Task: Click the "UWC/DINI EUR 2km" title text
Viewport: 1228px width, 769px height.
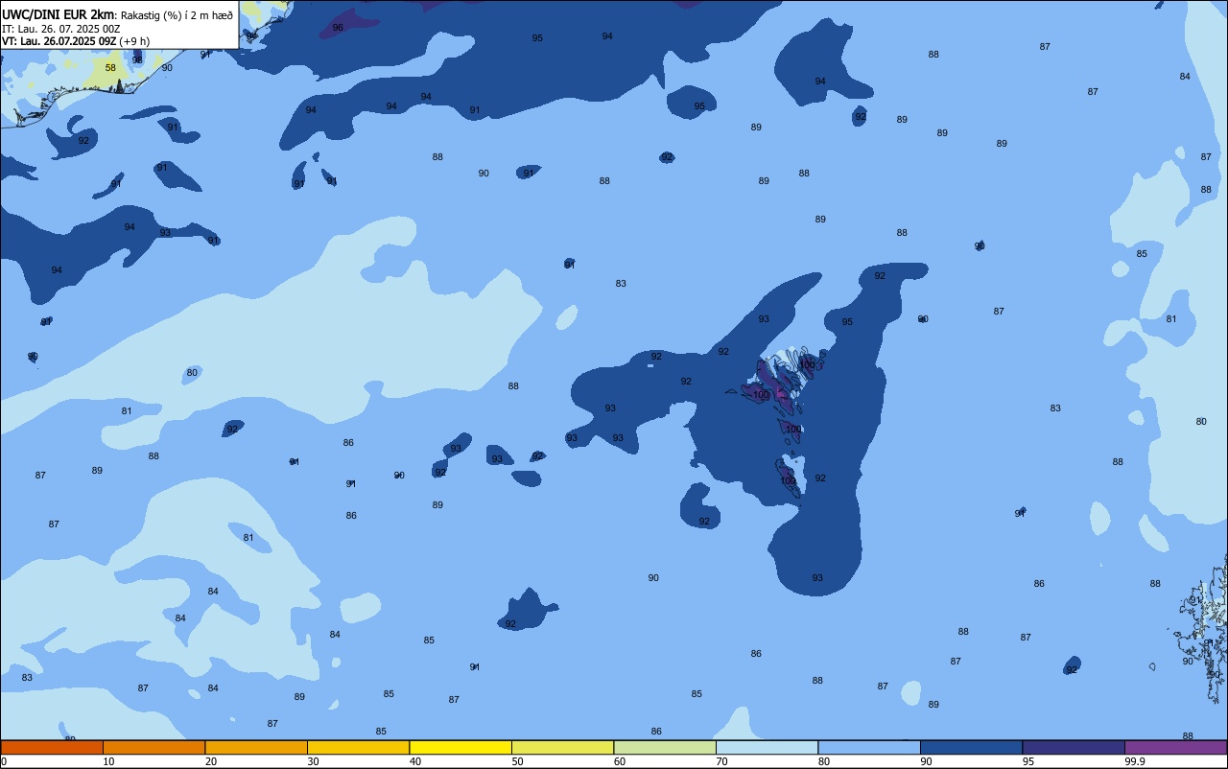Action: 58,13
